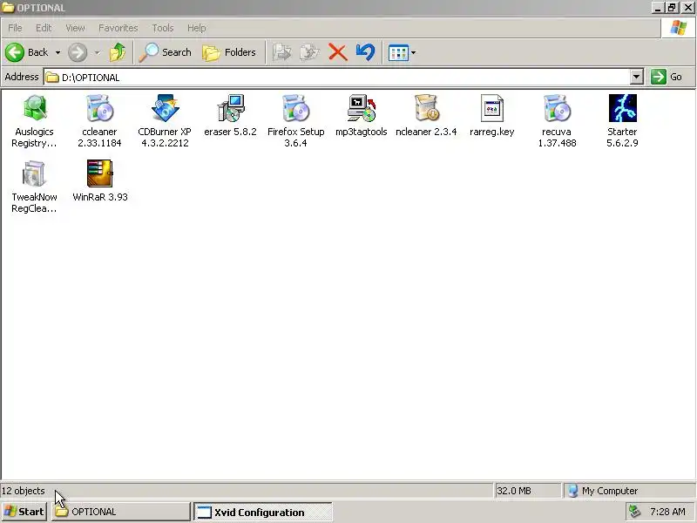Click the eraser 5.8.2 setup icon
Viewport: 697px width, 523px height.
click(x=230, y=108)
